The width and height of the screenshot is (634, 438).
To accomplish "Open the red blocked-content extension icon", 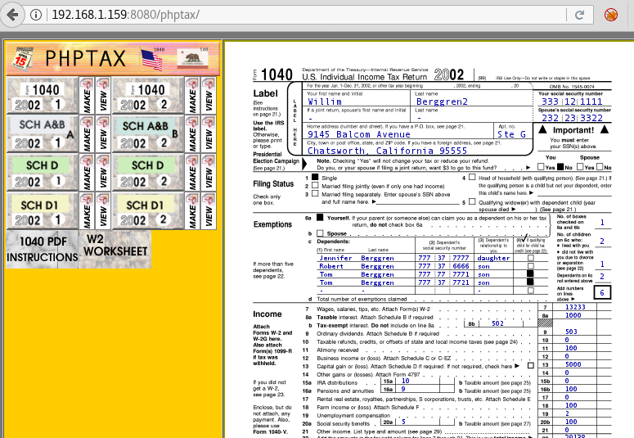I will [x=610, y=15].
